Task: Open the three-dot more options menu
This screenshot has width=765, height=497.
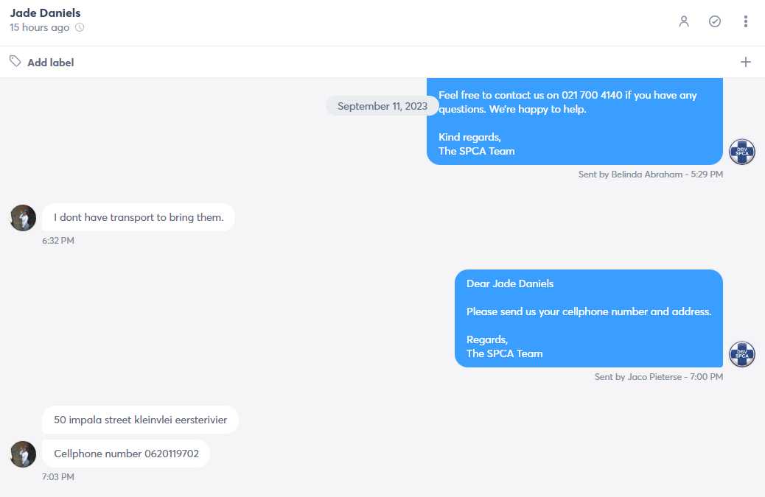Action: pos(746,21)
